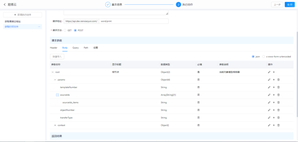This screenshot has height=142, width=298.
Task: Delete the sourceIds parameter
Action: tap(278, 95)
